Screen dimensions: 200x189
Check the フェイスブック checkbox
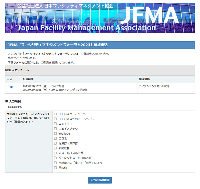click(x=55, y=129)
